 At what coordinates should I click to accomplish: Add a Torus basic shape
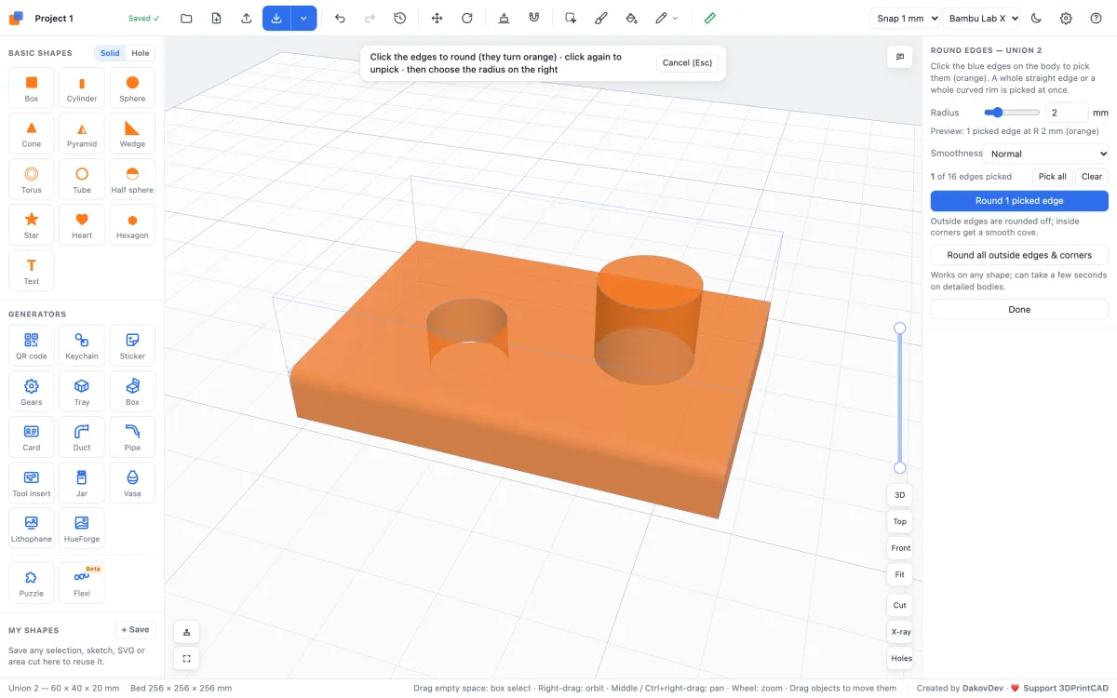32,179
